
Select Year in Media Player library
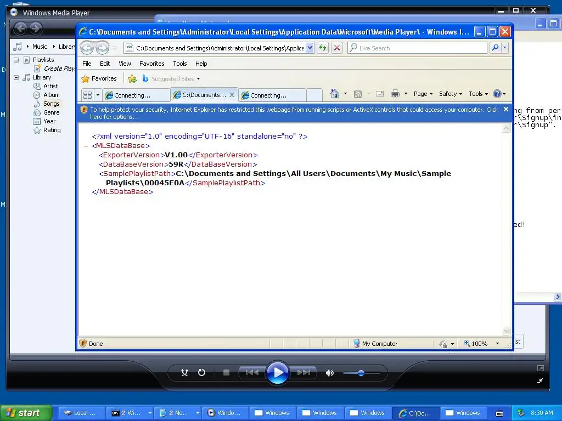pos(49,121)
